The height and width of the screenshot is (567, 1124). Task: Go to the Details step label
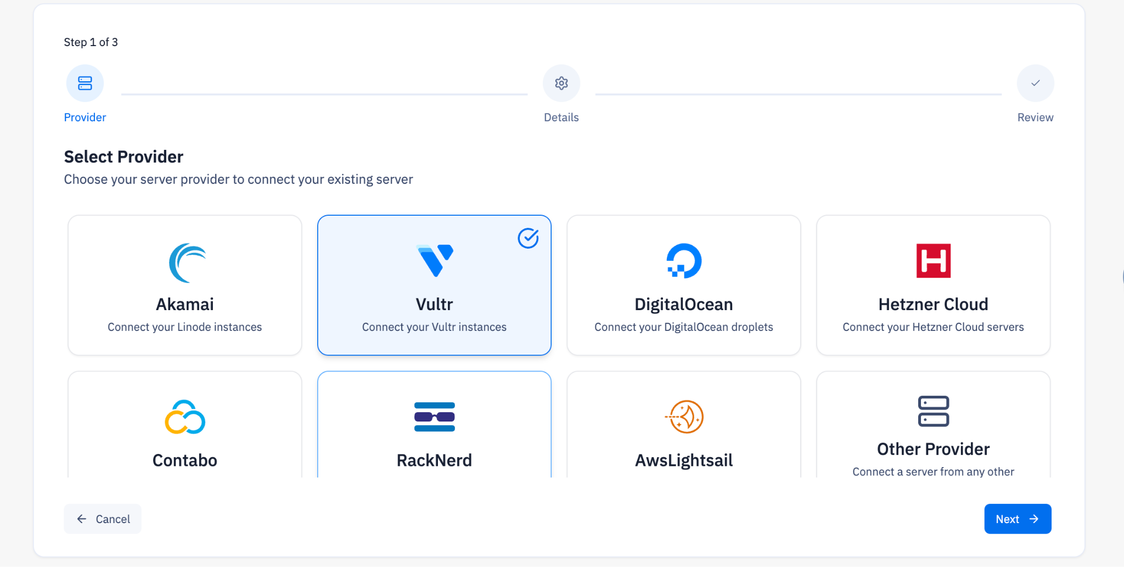pyautogui.click(x=561, y=117)
